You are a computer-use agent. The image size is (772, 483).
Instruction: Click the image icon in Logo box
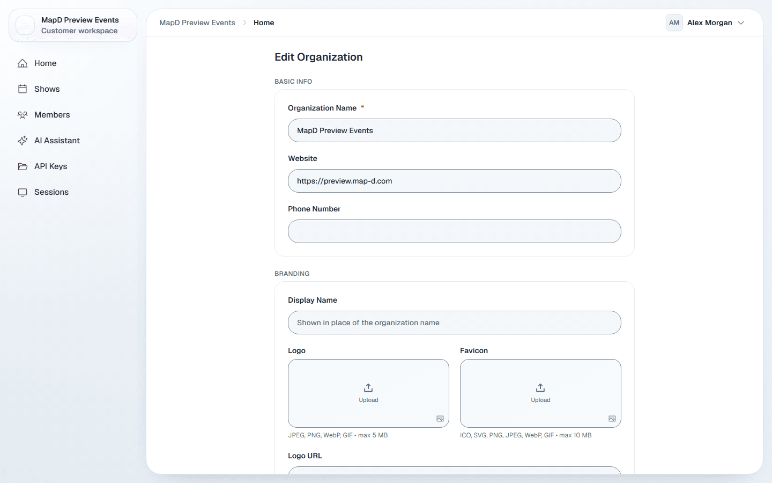[x=440, y=419]
